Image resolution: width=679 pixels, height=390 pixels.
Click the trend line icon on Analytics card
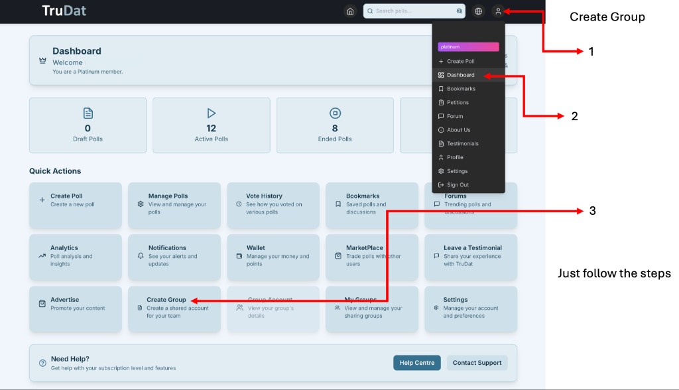tap(42, 255)
